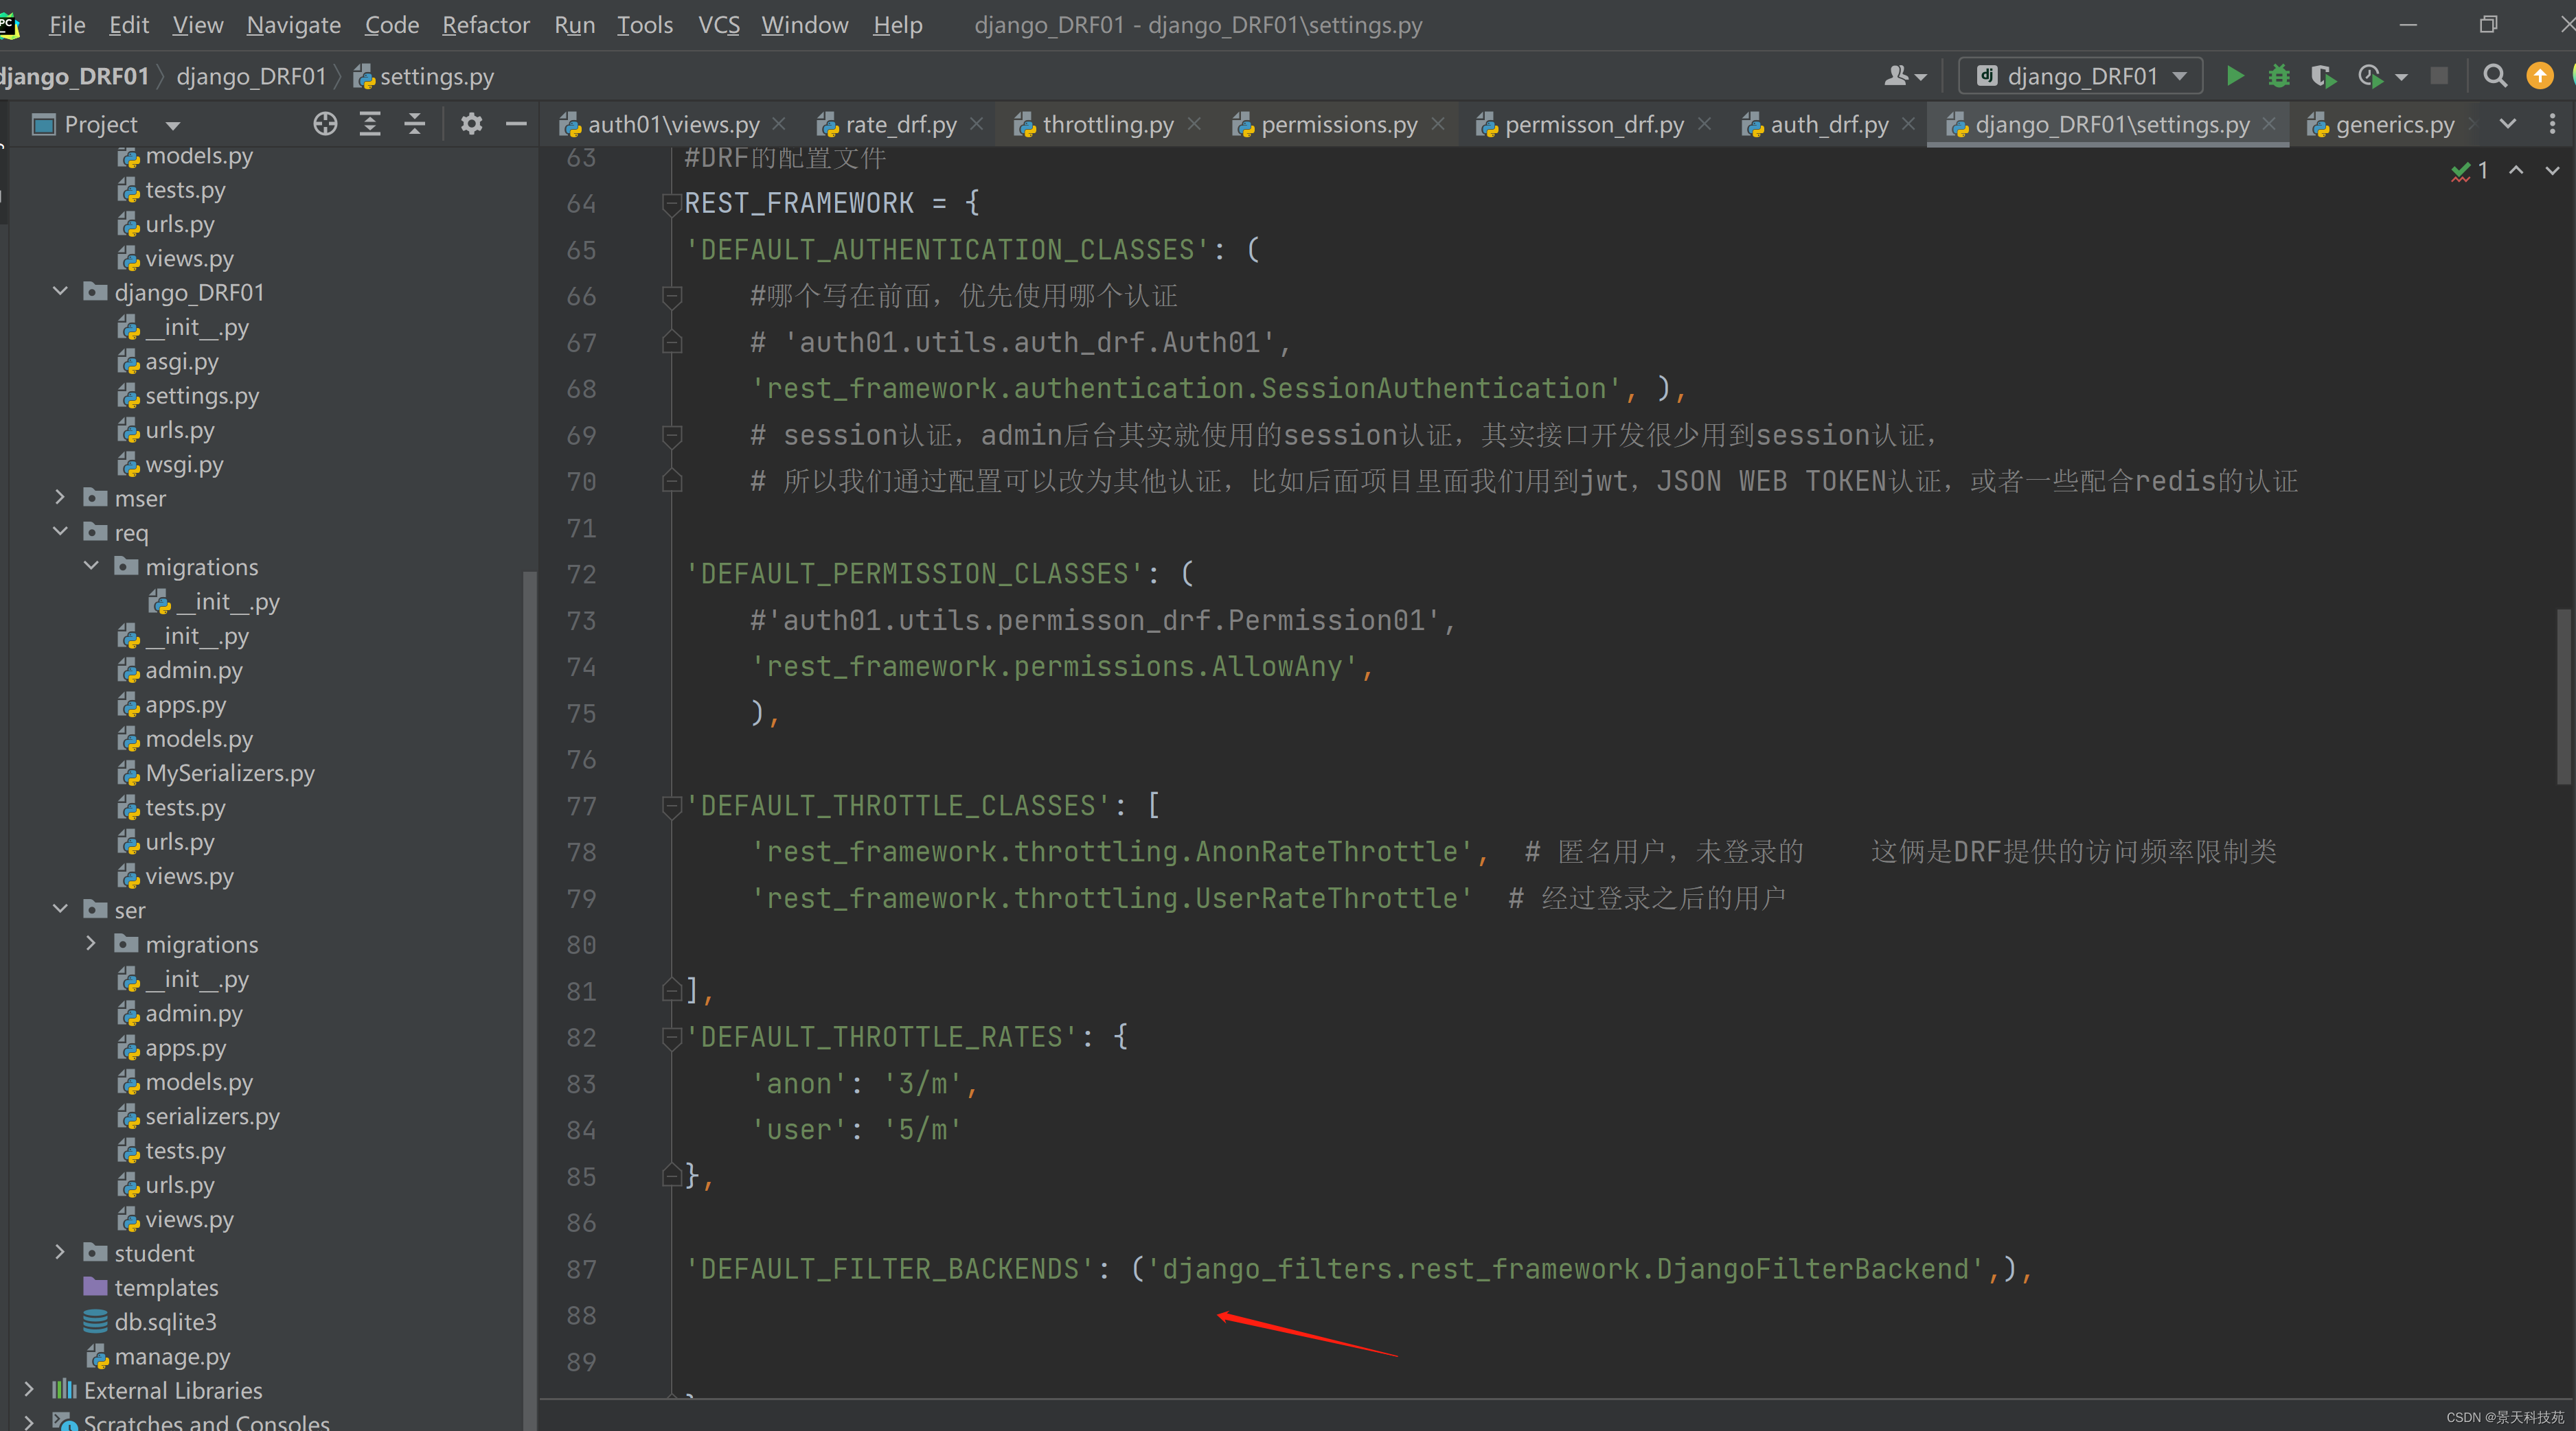Click the Project panel vertical scrollbar
Image resolution: width=2576 pixels, height=1431 pixels.
click(x=530, y=999)
